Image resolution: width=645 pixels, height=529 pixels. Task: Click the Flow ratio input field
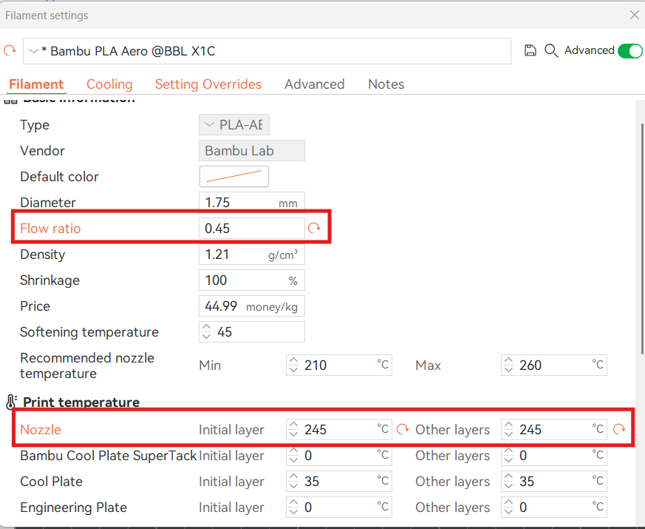251,229
